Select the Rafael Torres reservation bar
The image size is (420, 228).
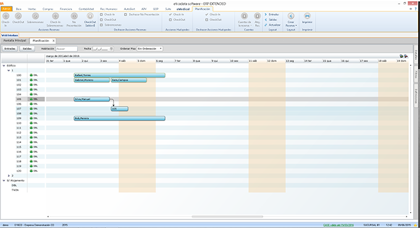(119, 75)
